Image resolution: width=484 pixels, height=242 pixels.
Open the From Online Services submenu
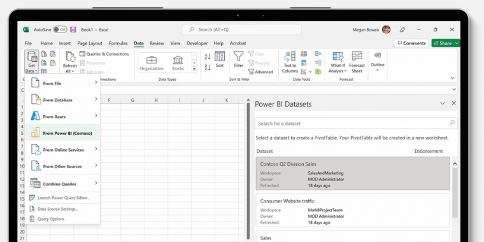[62, 150]
